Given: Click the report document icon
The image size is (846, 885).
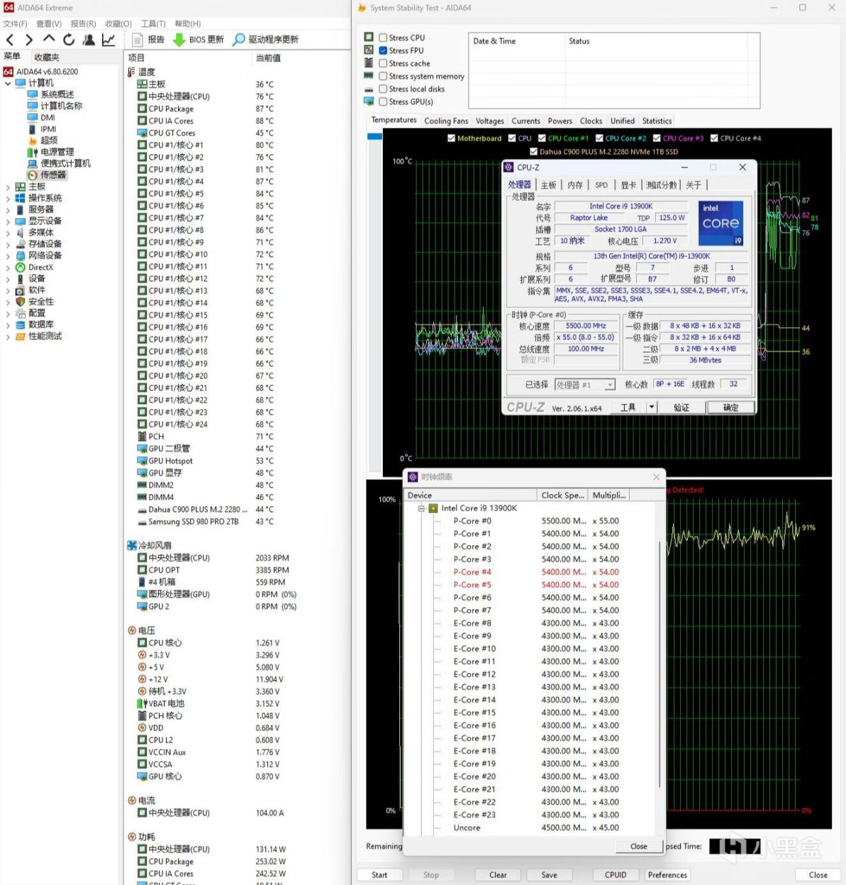Looking at the screenshot, I should (x=138, y=40).
